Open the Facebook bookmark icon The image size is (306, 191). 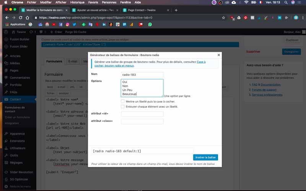pyautogui.click(x=61, y=24)
